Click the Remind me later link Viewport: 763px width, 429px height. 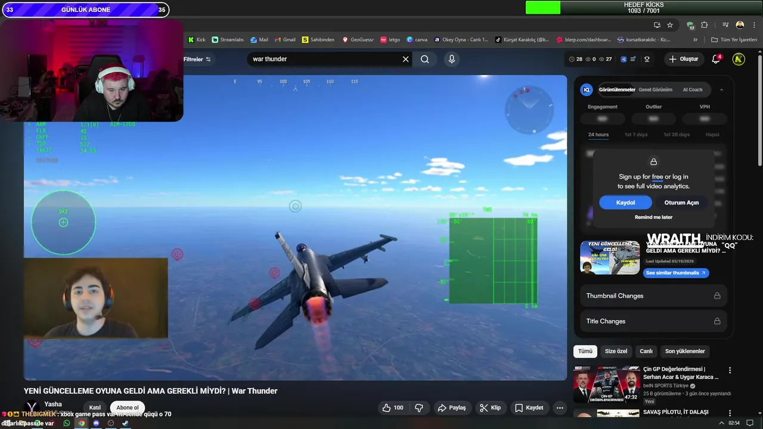[x=653, y=217]
